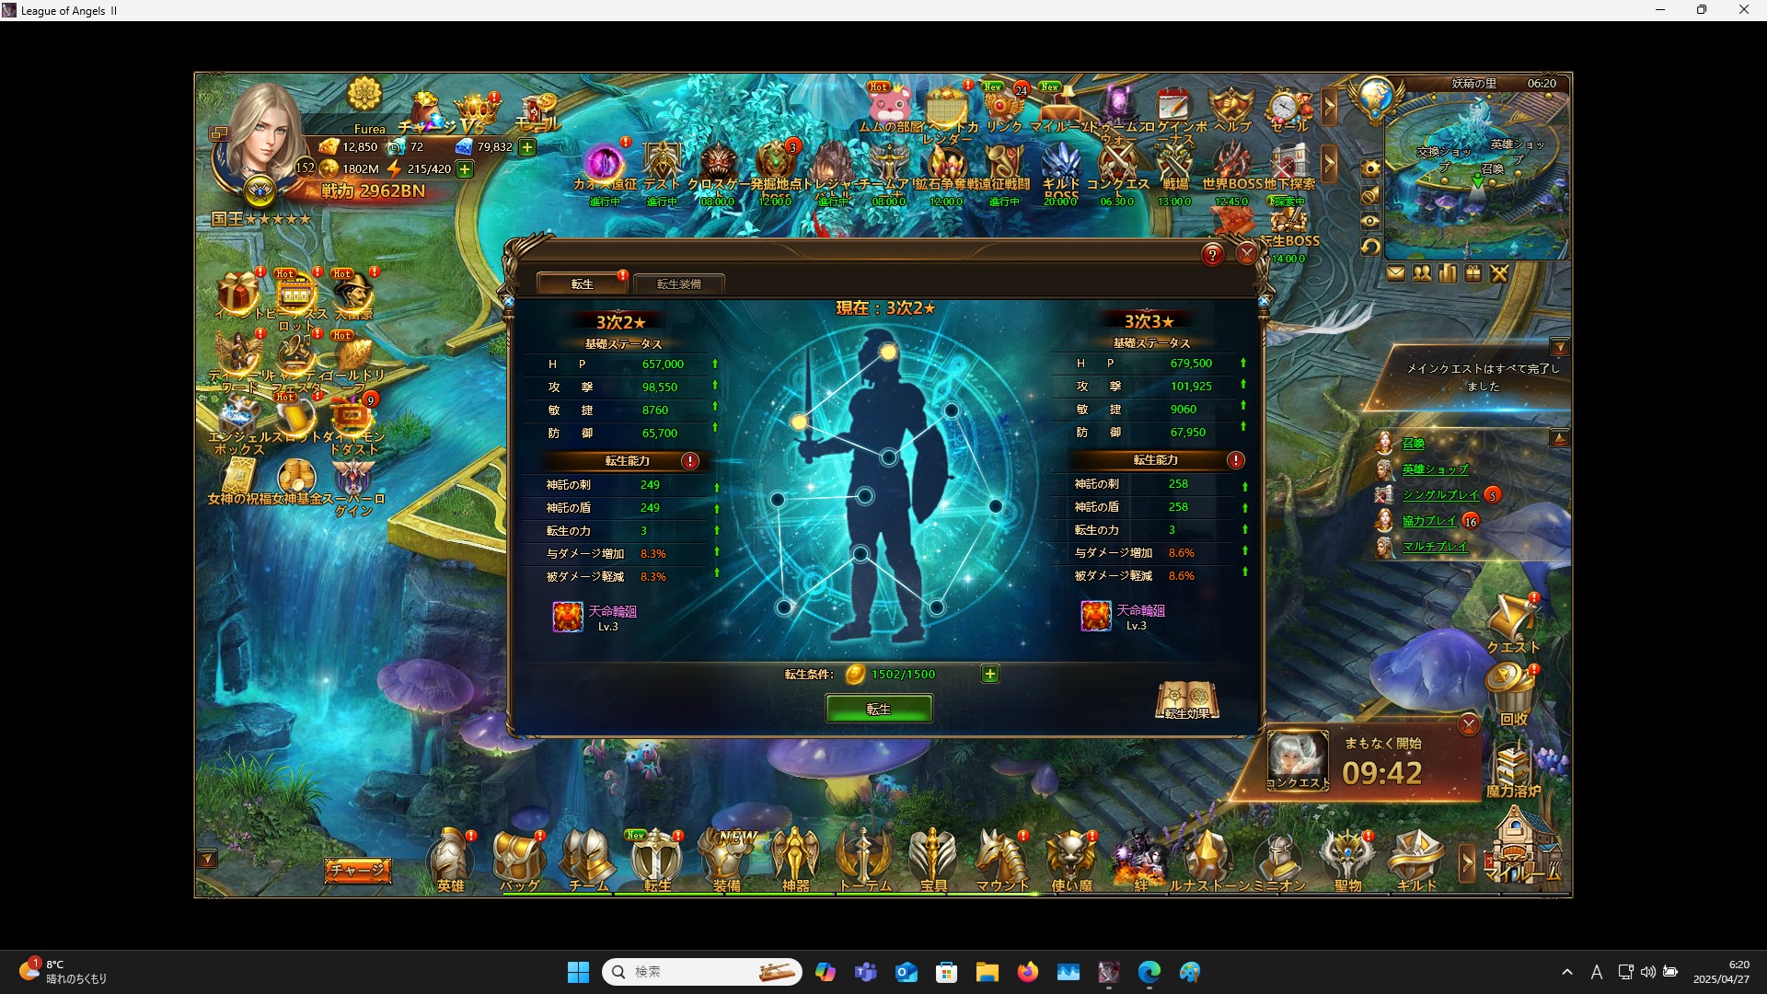The width and height of the screenshot is (1767, 994).
Task: Open the 転生効果 book icon
Action: click(x=1187, y=700)
